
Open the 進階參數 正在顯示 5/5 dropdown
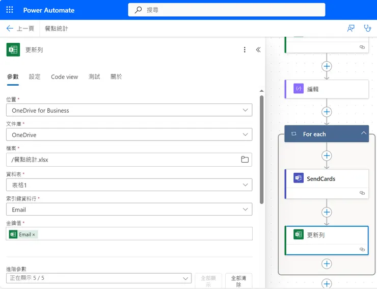pos(99,278)
